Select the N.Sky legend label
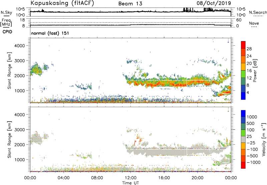267x185 pixels. coord(6,12)
